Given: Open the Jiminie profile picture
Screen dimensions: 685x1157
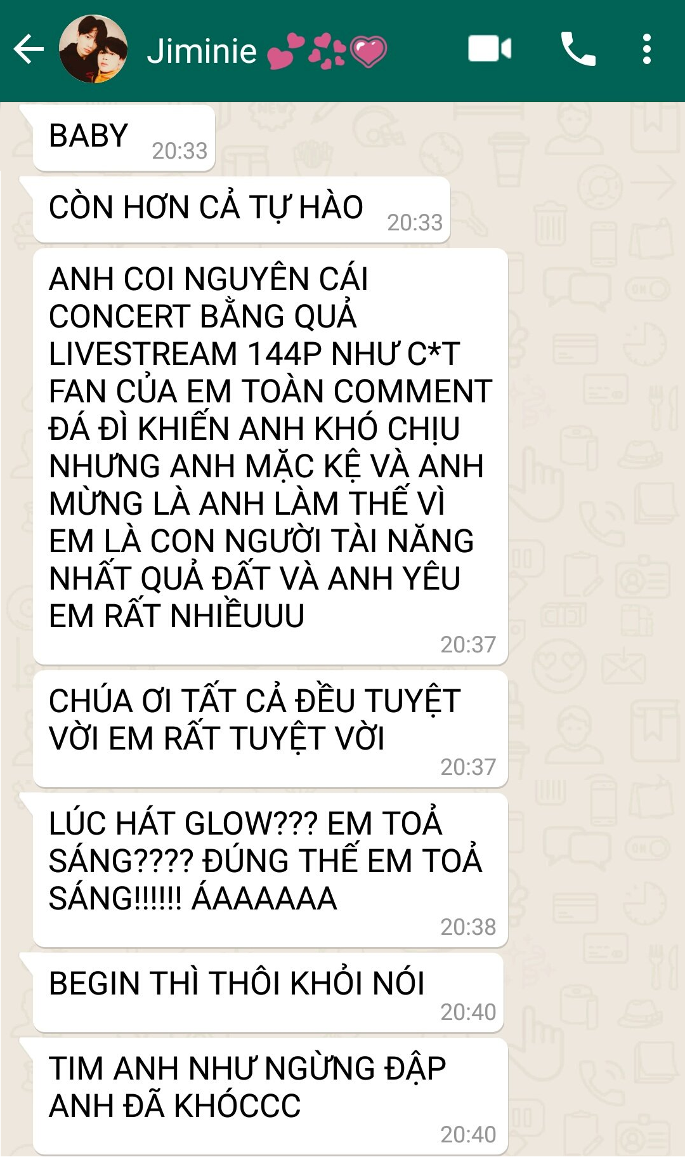Looking at the screenshot, I should pos(93,50).
